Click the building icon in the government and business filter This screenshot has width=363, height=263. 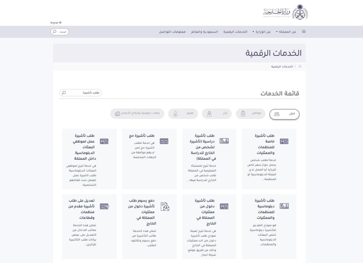[x=117, y=113]
